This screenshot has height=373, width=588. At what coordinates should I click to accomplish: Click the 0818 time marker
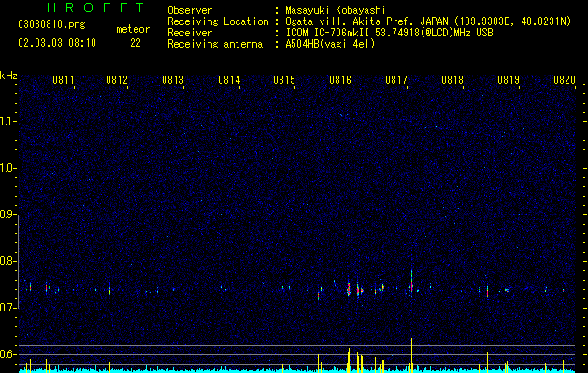click(452, 79)
